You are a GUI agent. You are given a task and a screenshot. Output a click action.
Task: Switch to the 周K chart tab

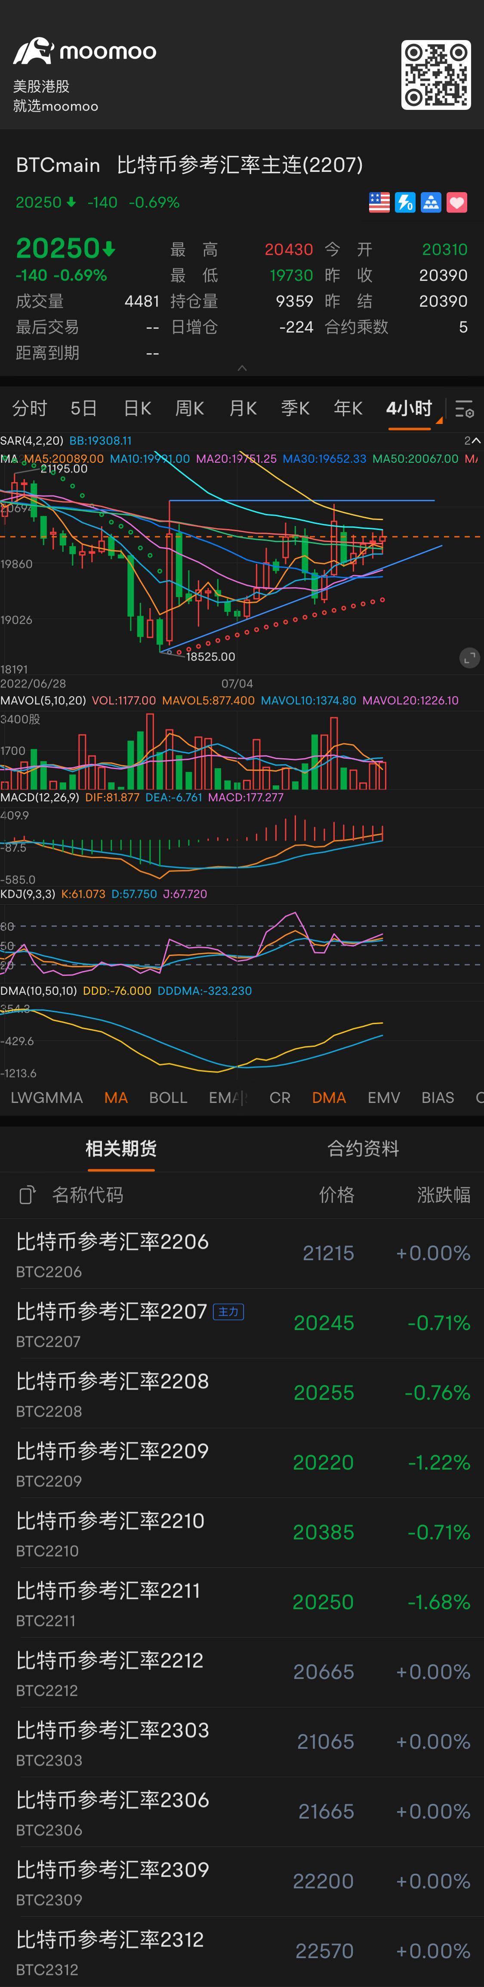pos(190,408)
